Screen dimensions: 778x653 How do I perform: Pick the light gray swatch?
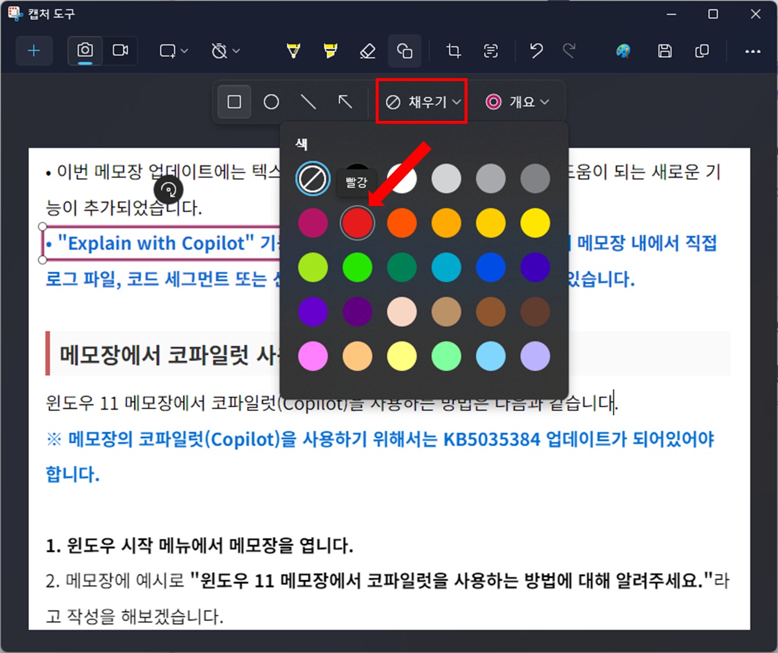[x=446, y=178]
